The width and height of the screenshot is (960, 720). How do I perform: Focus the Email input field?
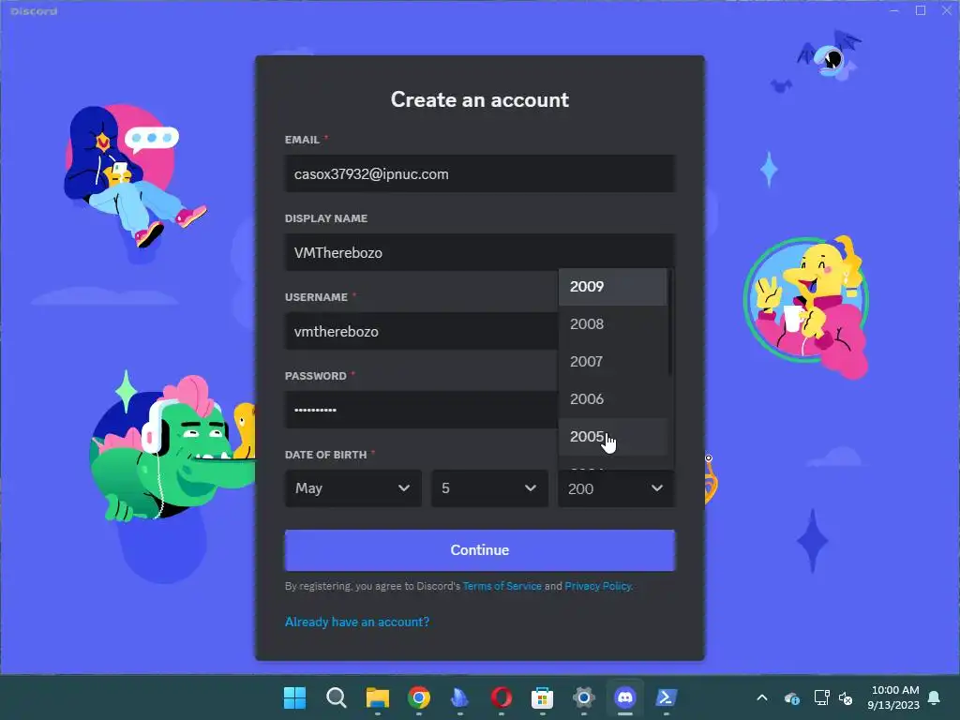[x=480, y=173]
